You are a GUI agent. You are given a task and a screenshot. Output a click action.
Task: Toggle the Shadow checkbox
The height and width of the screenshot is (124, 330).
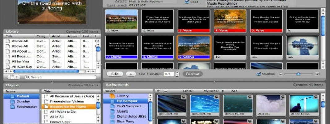[259, 74]
